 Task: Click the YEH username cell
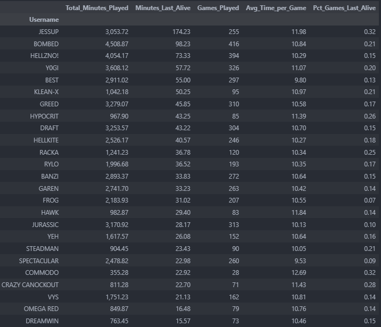[x=53, y=237]
